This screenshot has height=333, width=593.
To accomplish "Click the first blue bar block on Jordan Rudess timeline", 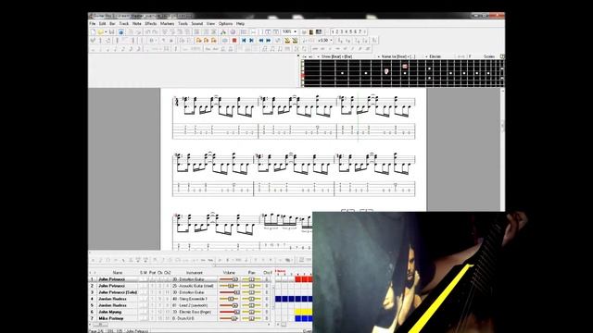I will point(278,299).
